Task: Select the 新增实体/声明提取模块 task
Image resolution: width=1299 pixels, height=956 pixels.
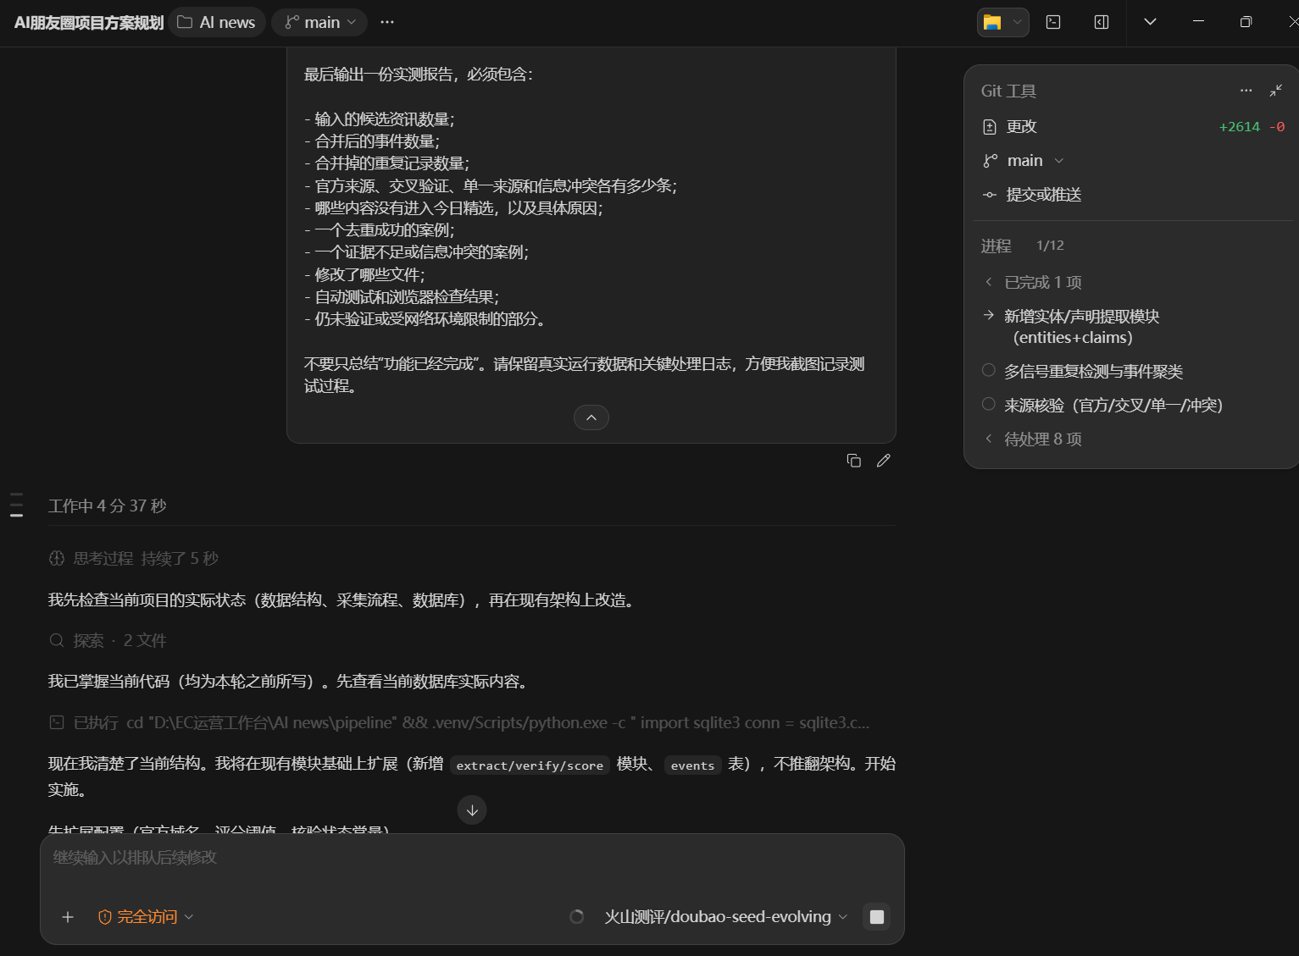Action: click(x=1081, y=327)
